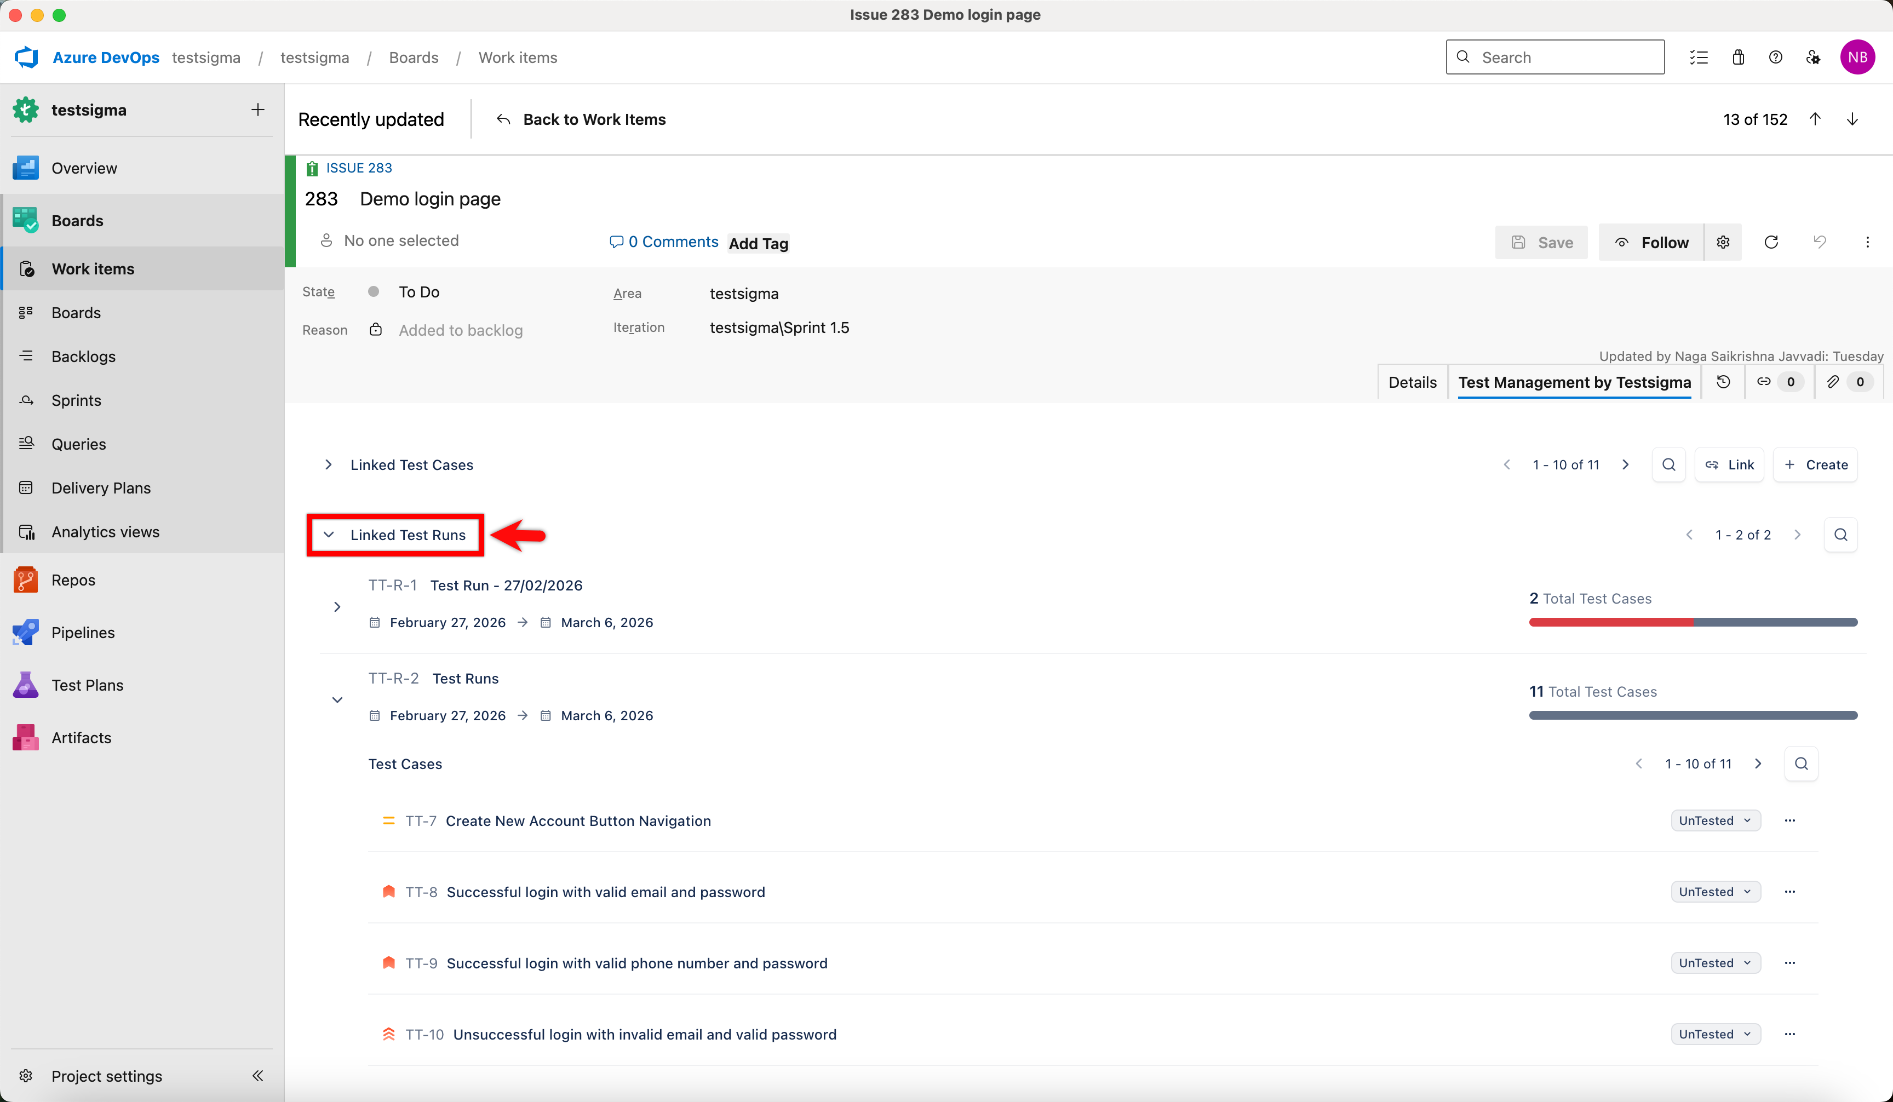Open Artifacts in the sidebar
Viewport: 1893px width, 1102px height.
click(143, 738)
